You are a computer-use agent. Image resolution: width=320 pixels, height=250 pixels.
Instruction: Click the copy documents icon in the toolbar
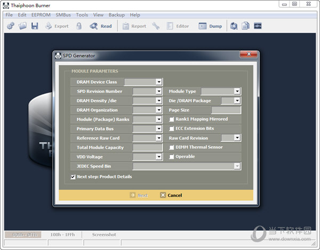pos(245,26)
